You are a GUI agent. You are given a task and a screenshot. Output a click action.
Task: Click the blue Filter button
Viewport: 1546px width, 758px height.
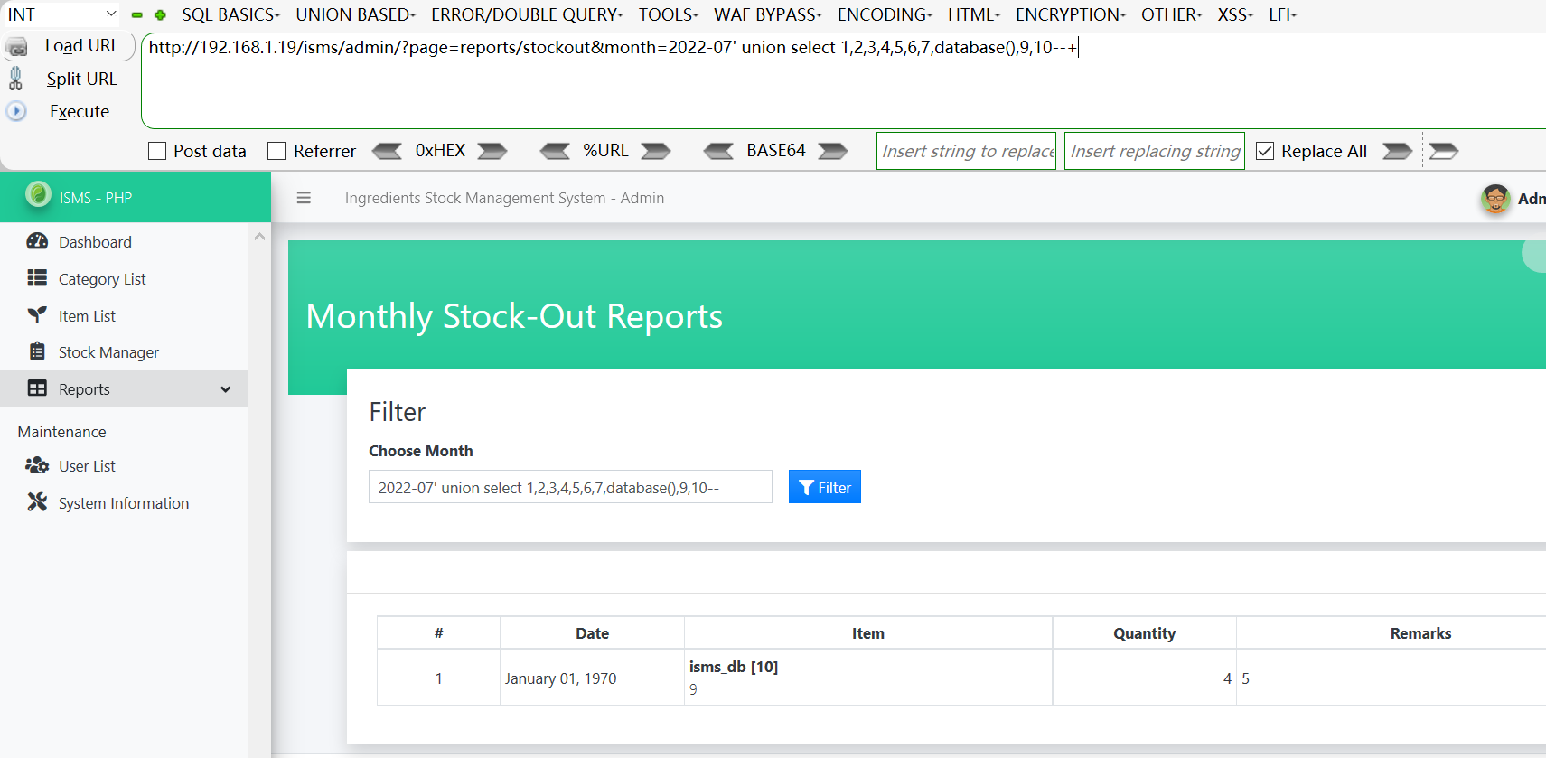tap(824, 487)
